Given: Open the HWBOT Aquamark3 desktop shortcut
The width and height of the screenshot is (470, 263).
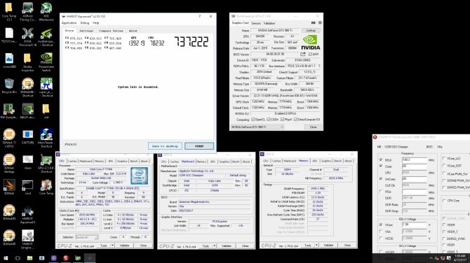Looking at the screenshot, I should 27,215.
